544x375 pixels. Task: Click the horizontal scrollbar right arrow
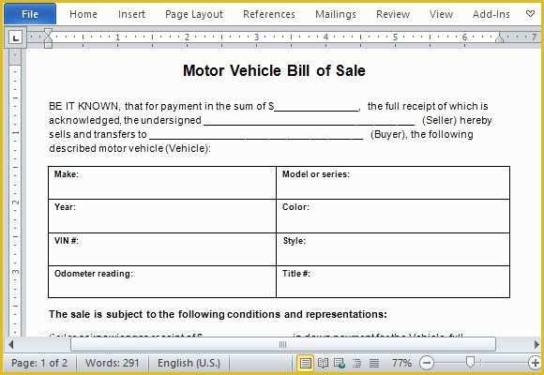[536, 344]
